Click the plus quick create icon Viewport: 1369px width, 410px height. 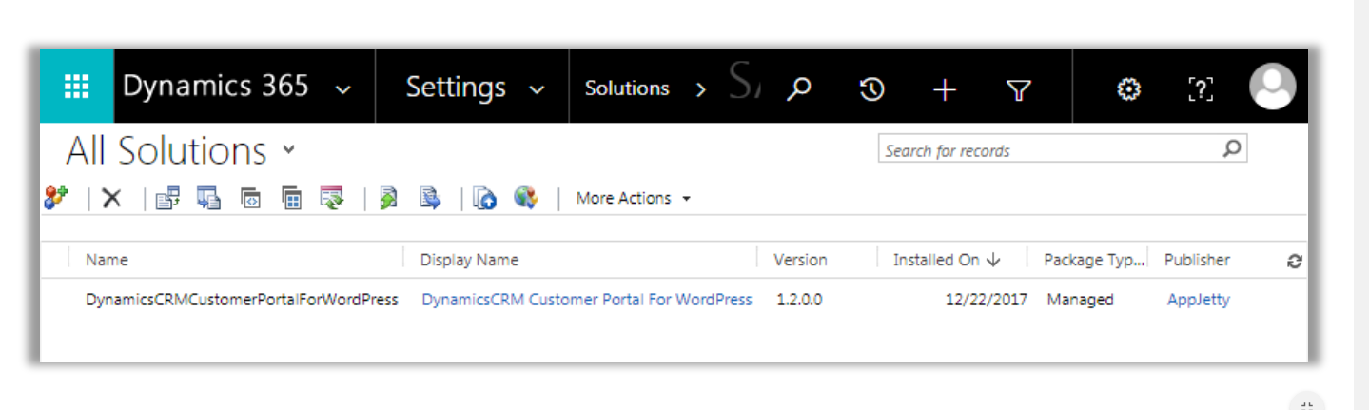[944, 89]
